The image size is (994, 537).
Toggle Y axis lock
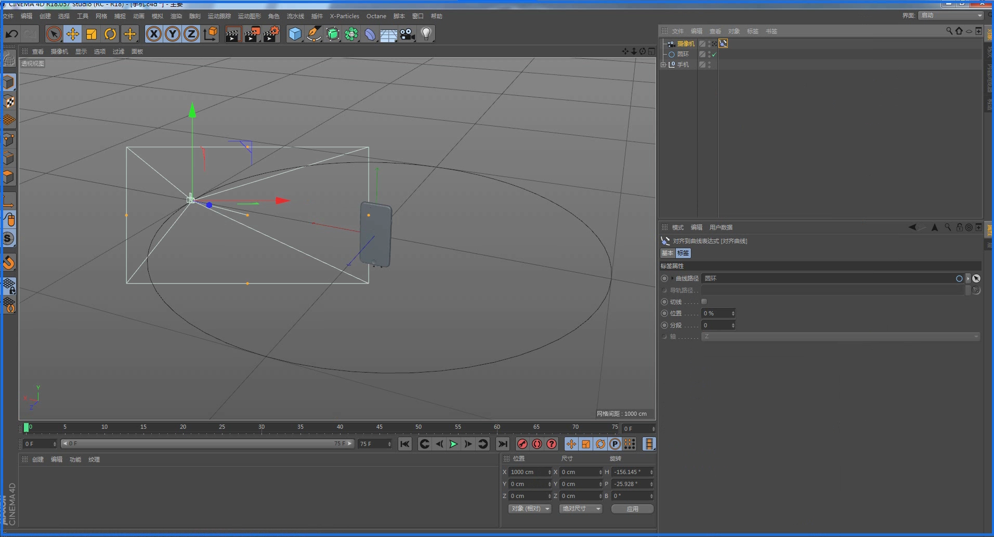pyautogui.click(x=173, y=34)
